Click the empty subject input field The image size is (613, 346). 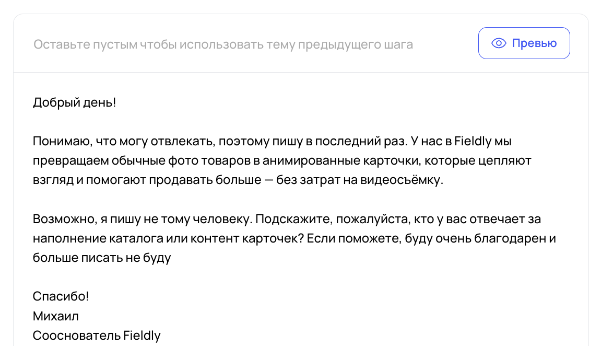click(x=235, y=44)
